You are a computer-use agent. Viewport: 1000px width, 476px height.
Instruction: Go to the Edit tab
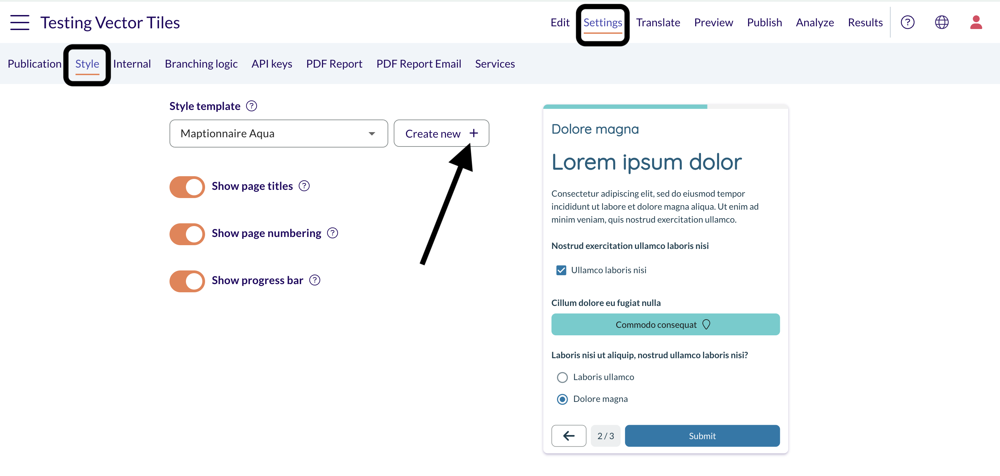point(560,23)
